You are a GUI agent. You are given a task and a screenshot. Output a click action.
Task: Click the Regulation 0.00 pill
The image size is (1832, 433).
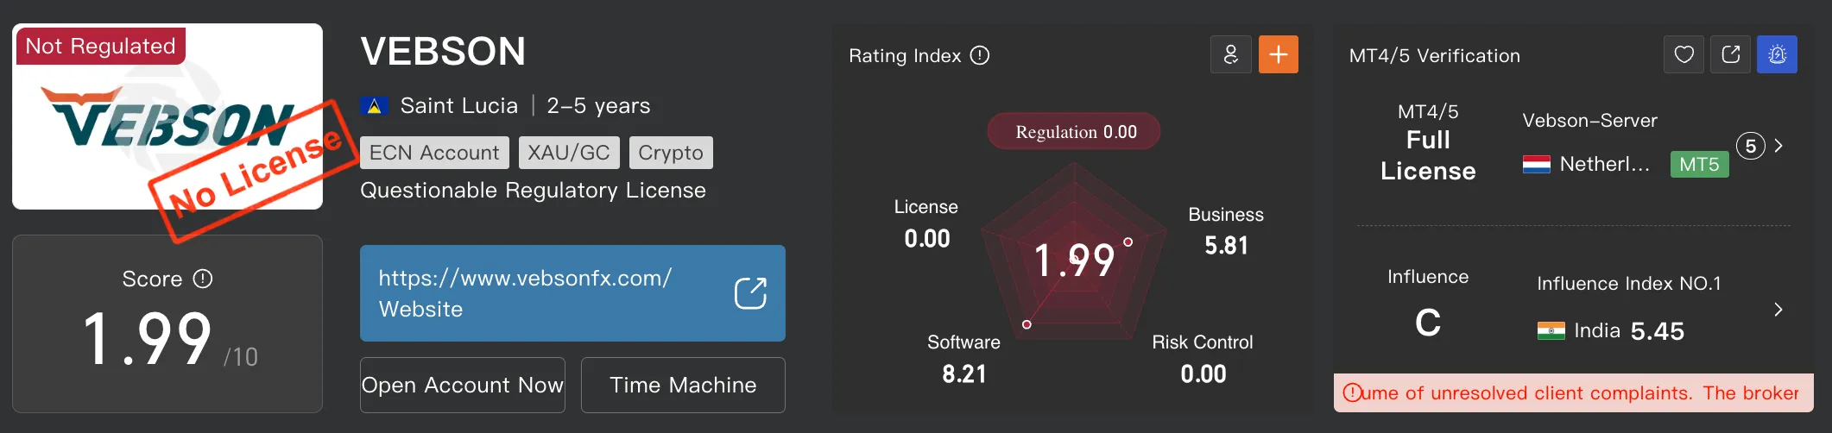[x=1074, y=131]
